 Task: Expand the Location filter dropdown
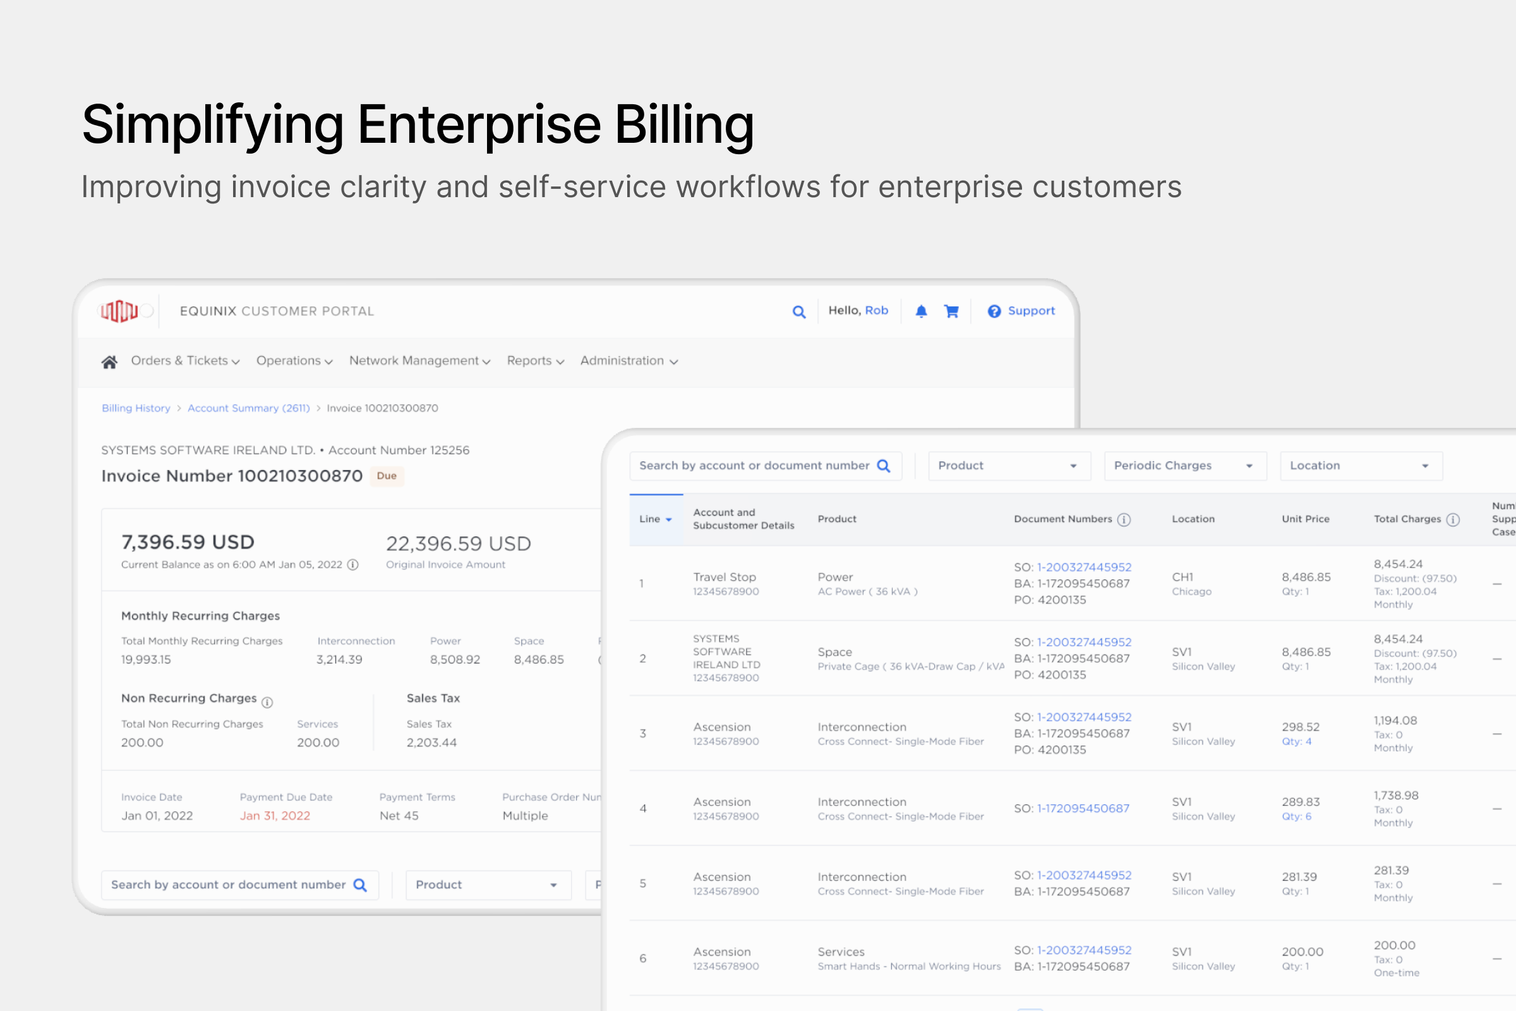pyautogui.click(x=1361, y=466)
